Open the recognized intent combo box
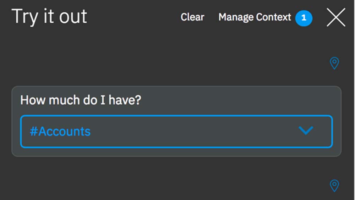Image resolution: width=355 pixels, height=200 pixels. click(x=176, y=131)
